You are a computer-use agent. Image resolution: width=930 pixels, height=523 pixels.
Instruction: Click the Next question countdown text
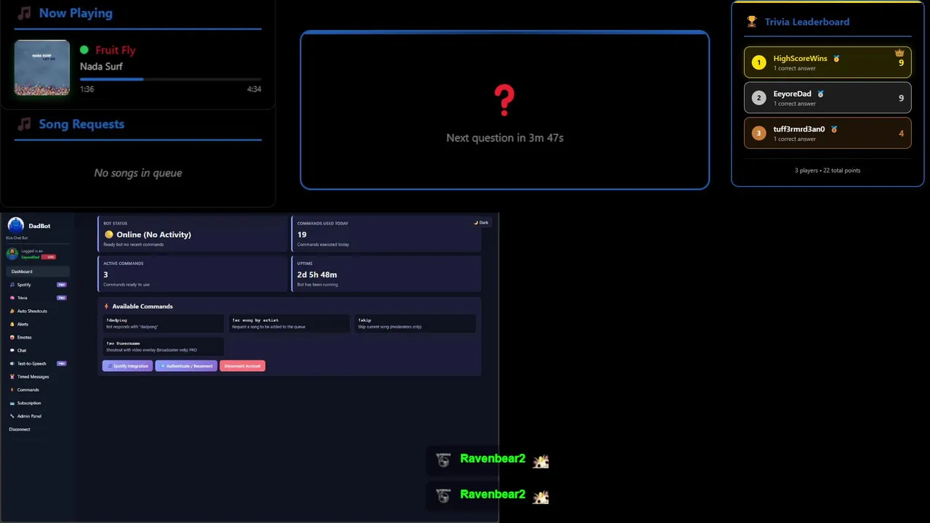click(x=505, y=137)
